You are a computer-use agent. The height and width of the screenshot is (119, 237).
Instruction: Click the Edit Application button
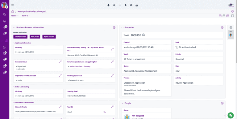[x=20, y=37]
